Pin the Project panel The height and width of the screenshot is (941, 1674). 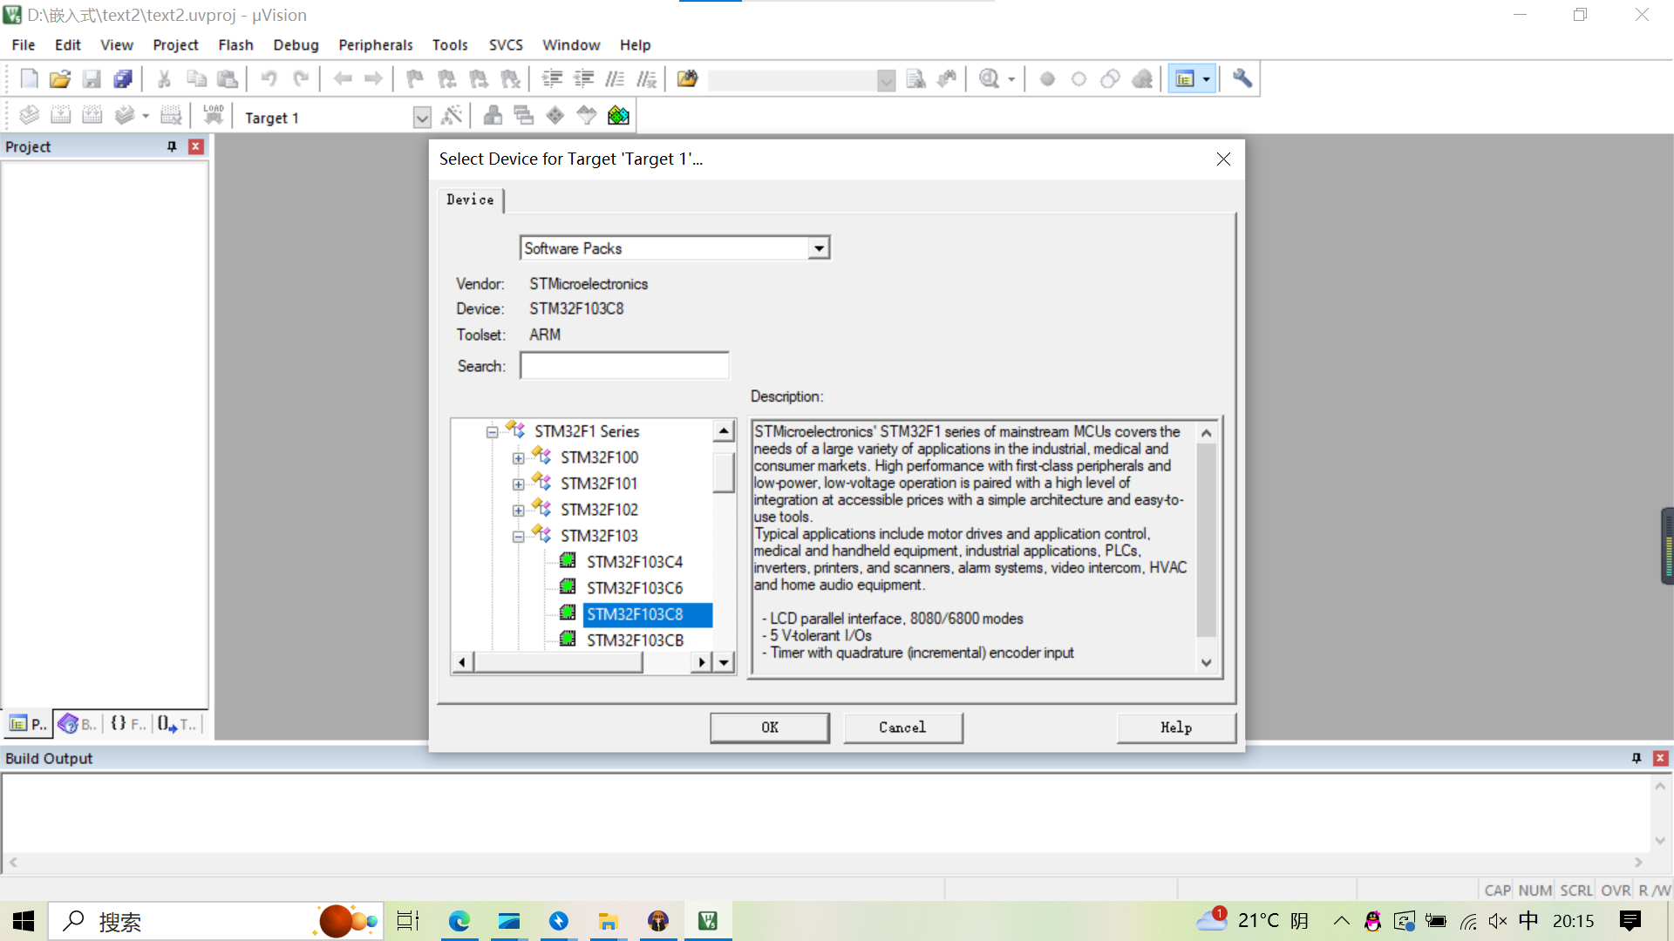[x=172, y=146]
